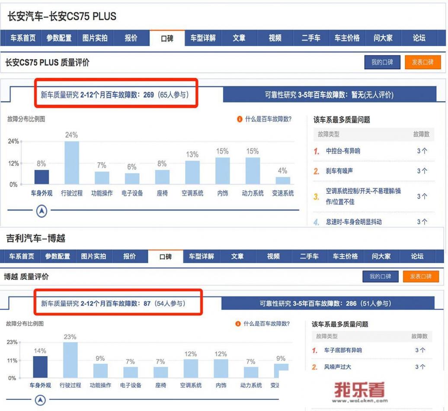This screenshot has width=448, height=411.
Task: Select 车主价格 tab in Changan nav bar
Action: tap(347, 38)
